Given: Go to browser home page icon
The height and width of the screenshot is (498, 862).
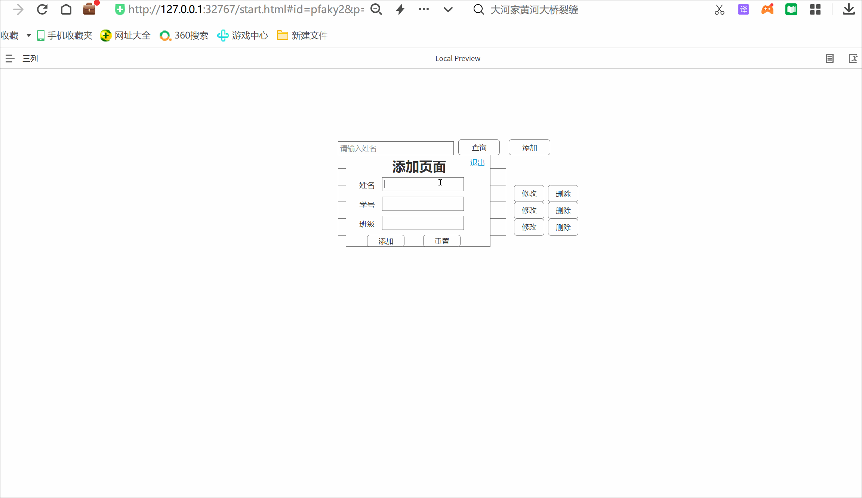Looking at the screenshot, I should pyautogui.click(x=66, y=9).
